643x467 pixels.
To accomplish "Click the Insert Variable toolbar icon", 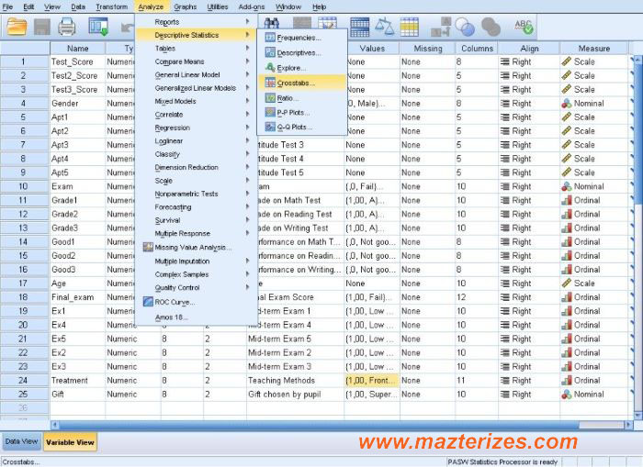I will coord(327,23).
